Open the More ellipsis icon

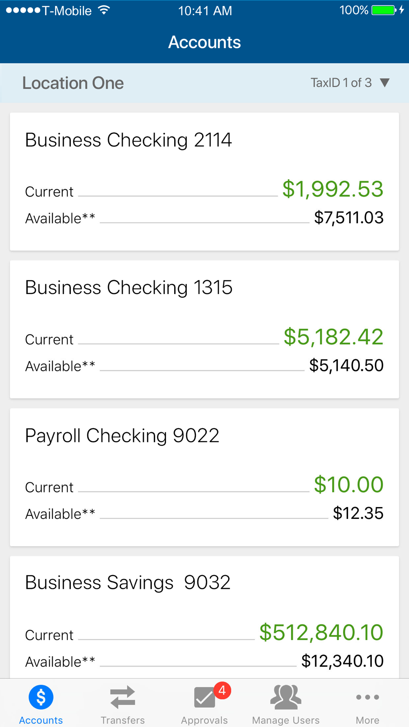(x=367, y=697)
